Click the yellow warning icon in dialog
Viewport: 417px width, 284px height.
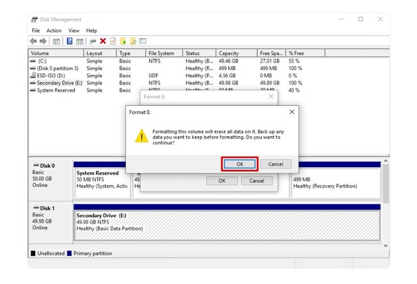click(141, 137)
